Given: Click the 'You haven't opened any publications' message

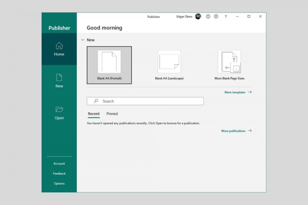Looking at the screenshot, I should tap(143, 123).
